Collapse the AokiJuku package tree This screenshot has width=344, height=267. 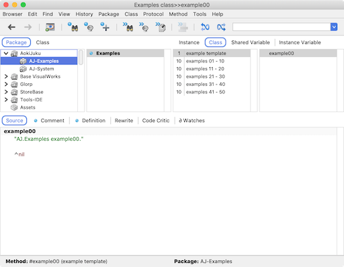(6, 53)
